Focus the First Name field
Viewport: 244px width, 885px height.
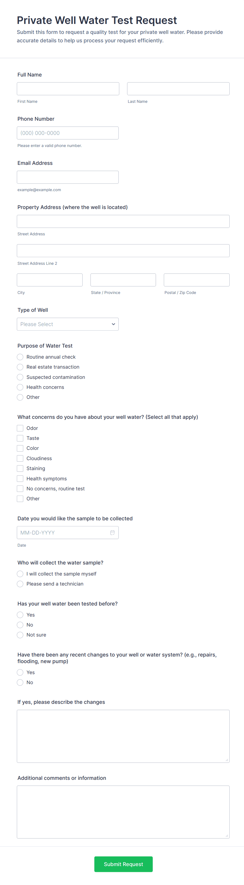point(68,89)
